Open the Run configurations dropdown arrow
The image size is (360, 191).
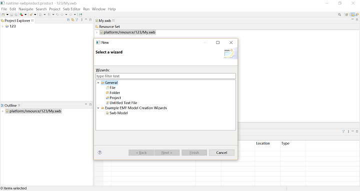coord(25,14)
